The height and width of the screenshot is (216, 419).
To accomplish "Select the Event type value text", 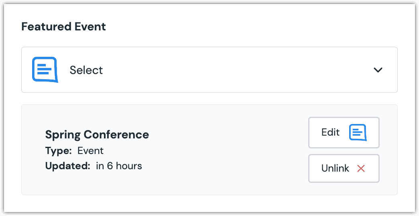I will coord(91,151).
